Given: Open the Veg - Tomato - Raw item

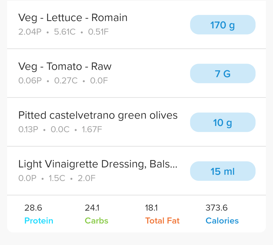Looking at the screenshot, I should [x=65, y=66].
